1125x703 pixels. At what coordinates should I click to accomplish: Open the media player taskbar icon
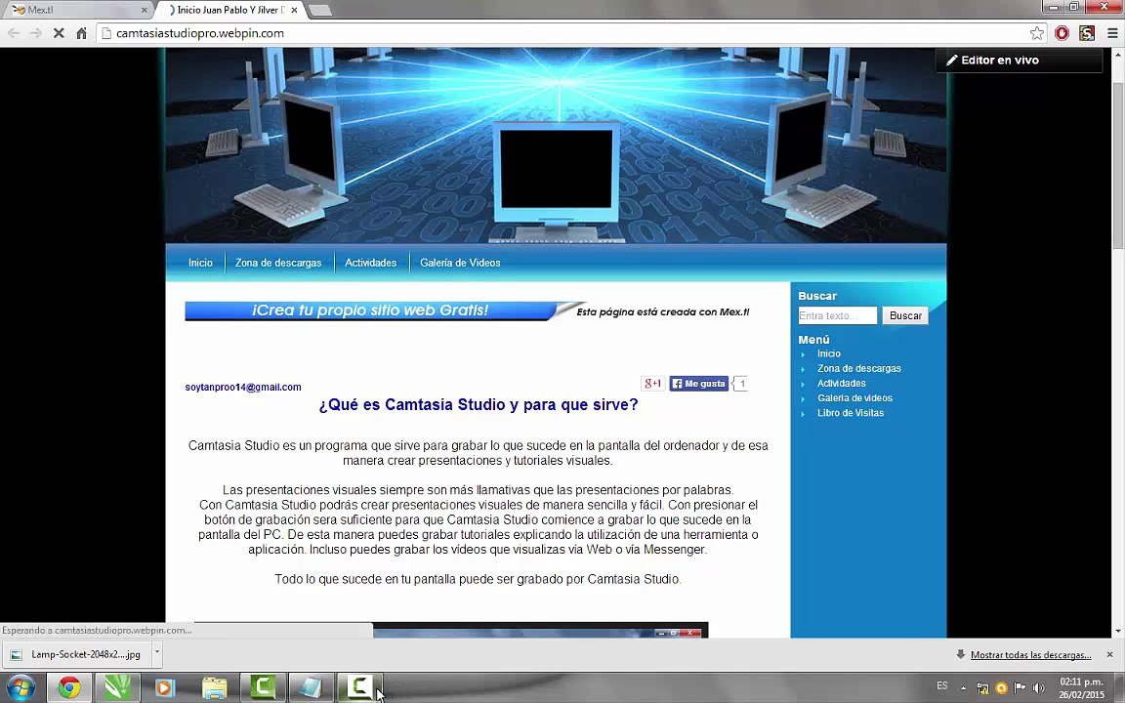tap(165, 687)
